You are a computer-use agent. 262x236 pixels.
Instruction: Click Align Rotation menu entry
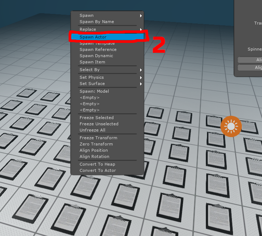(107, 156)
